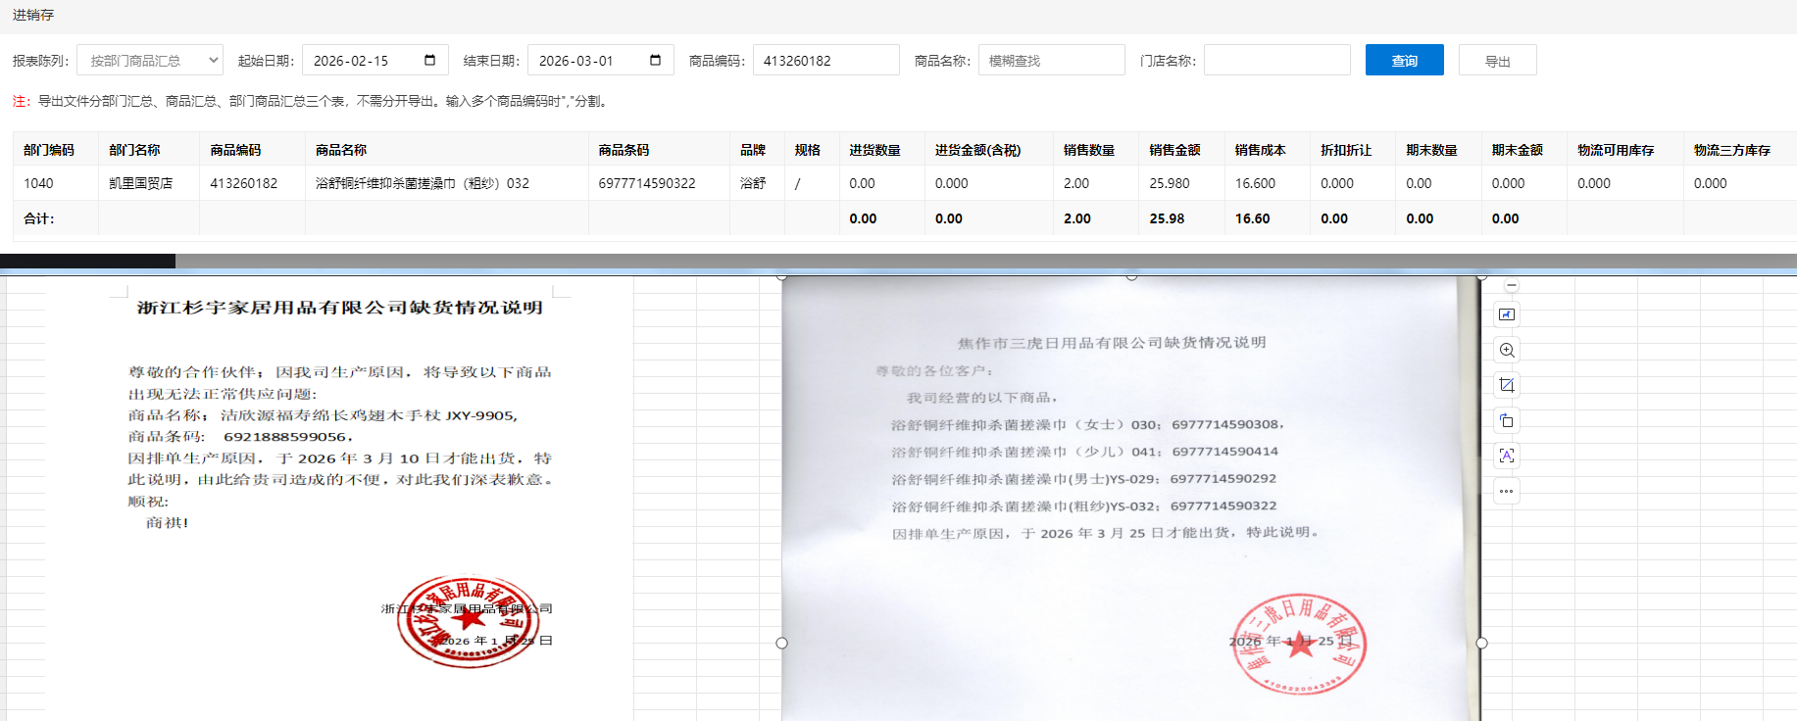
Task: Click the 导出 export button
Action: point(1497,60)
